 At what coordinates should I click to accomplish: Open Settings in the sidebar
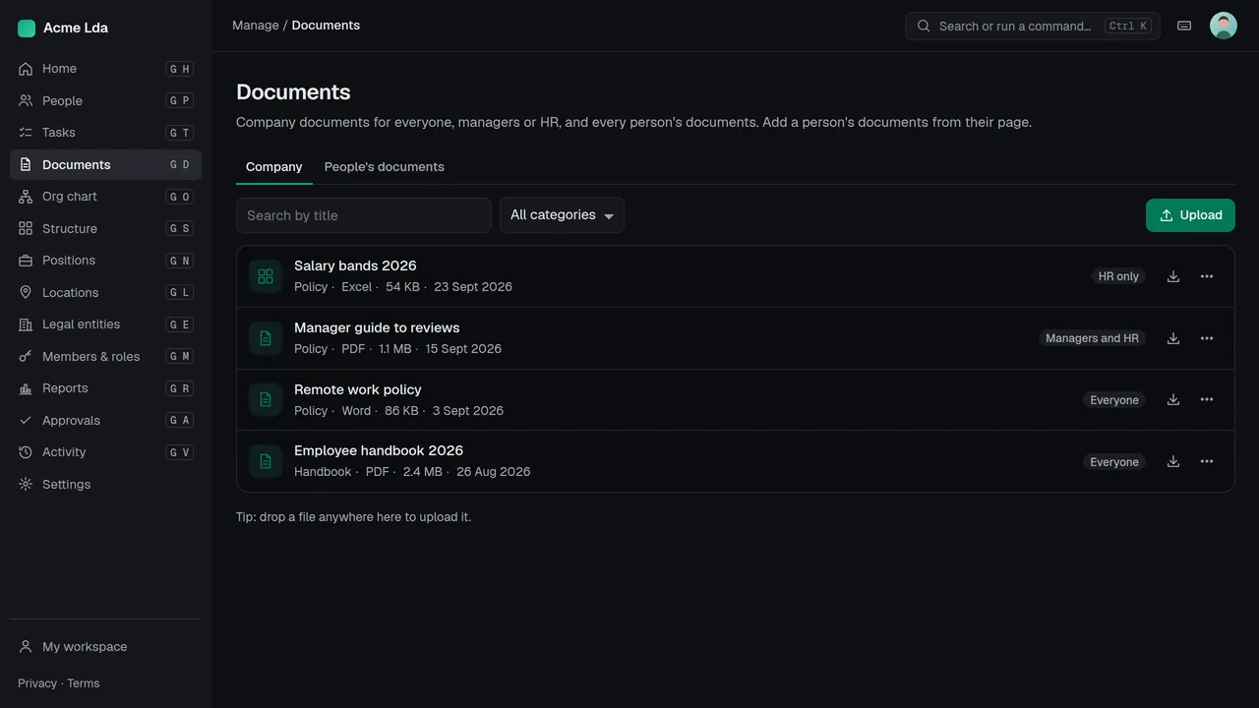105,484
